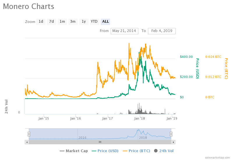Screen dimensions: 233x160
Task: Click the $400.00 axis label
Action: (186, 57)
